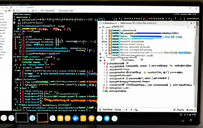Viewport: 203px width, 128px height.
Task: Click the leftmost white circle dock icon
Action: point(4,118)
